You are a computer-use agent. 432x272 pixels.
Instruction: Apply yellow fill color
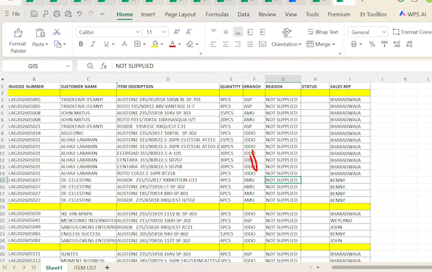[x=155, y=44]
